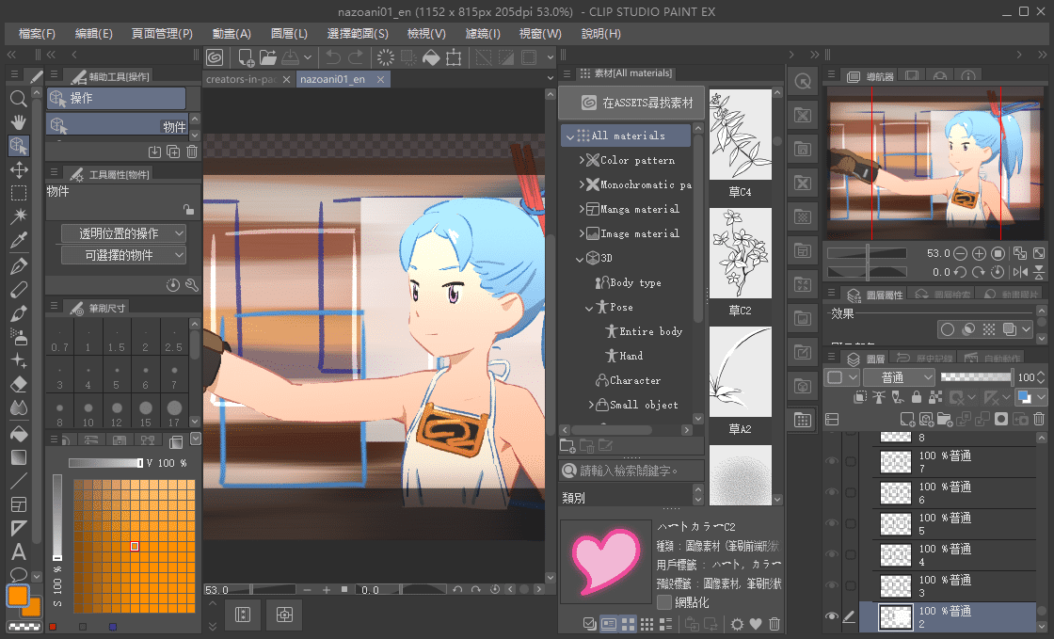Image resolution: width=1054 pixels, height=639 pixels.
Task: Enable the 網點化 checkbox
Action: (665, 601)
